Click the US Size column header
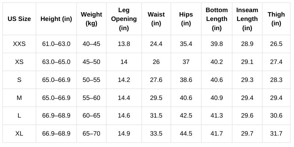Screen dimensions: 294x147 click(x=19, y=19)
